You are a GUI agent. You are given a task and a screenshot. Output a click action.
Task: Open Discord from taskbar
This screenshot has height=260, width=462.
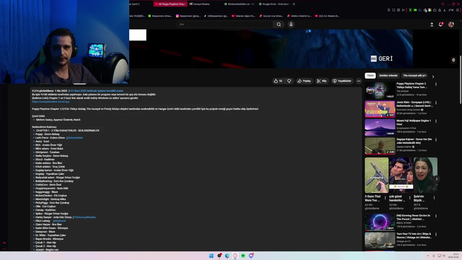tap(251, 256)
